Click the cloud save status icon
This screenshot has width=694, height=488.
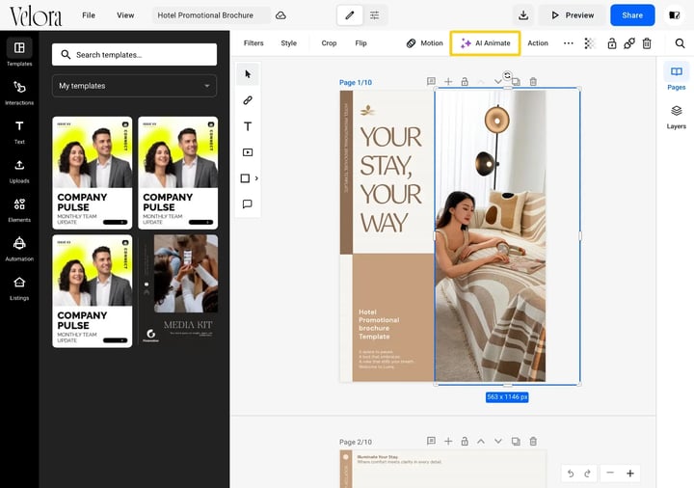[x=280, y=15]
